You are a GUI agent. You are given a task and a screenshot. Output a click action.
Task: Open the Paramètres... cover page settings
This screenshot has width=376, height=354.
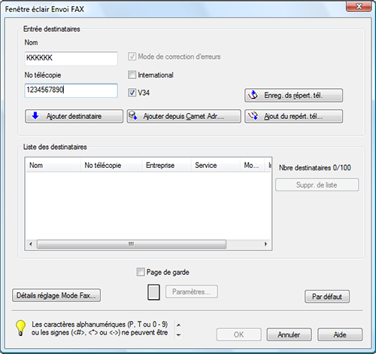(192, 291)
